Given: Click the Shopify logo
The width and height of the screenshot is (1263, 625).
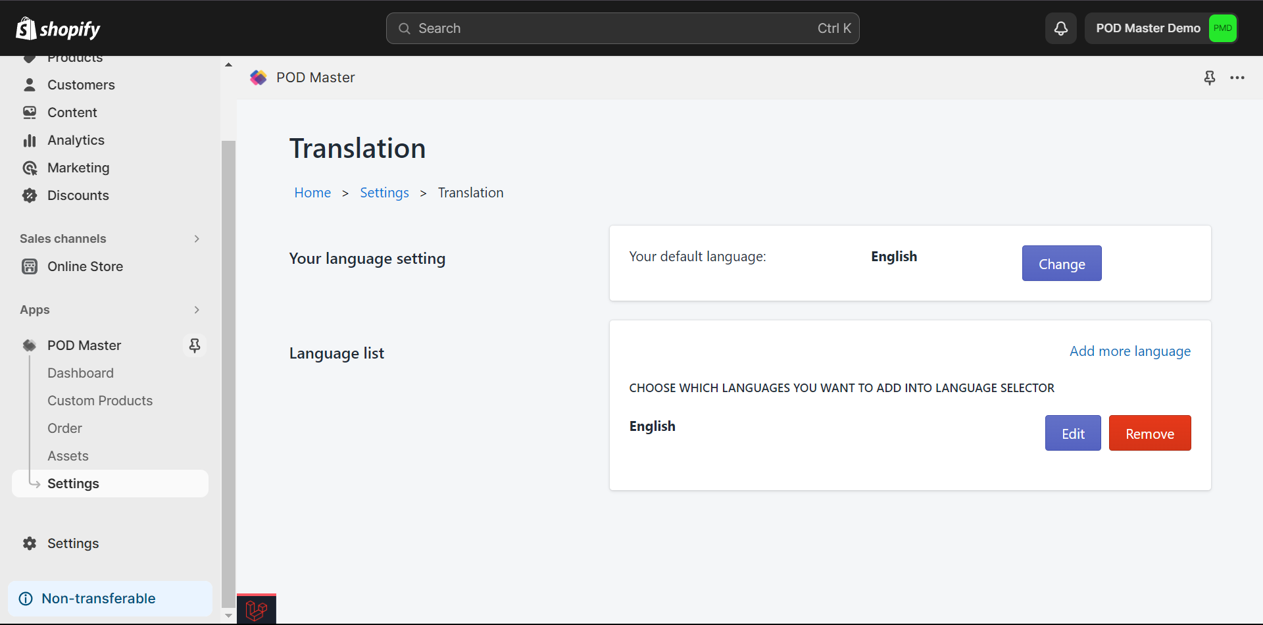Looking at the screenshot, I should 58,28.
